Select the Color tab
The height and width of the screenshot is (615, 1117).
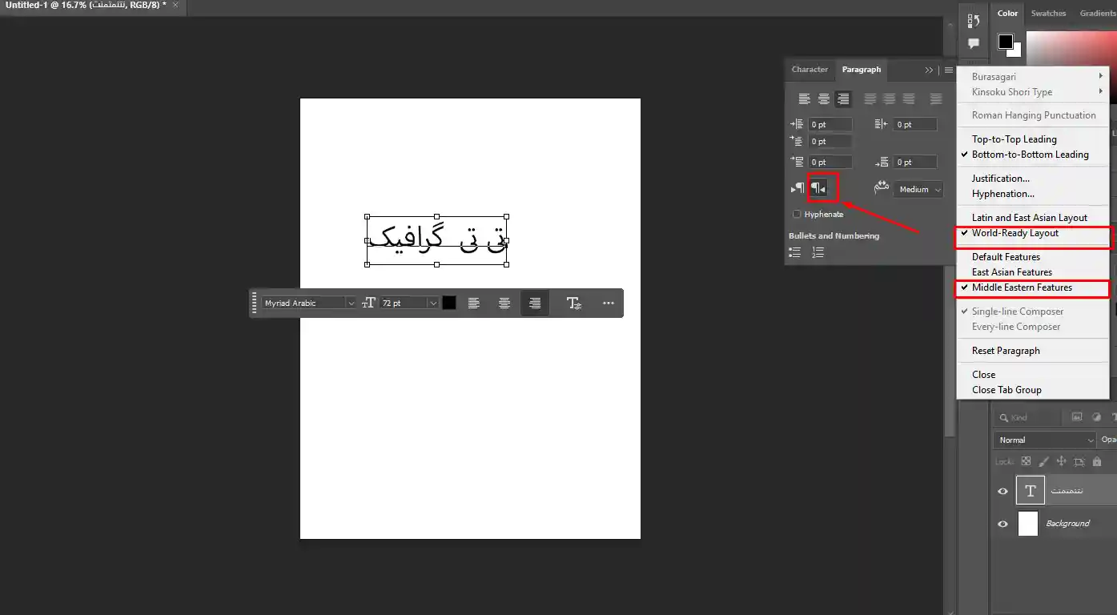coord(1007,13)
